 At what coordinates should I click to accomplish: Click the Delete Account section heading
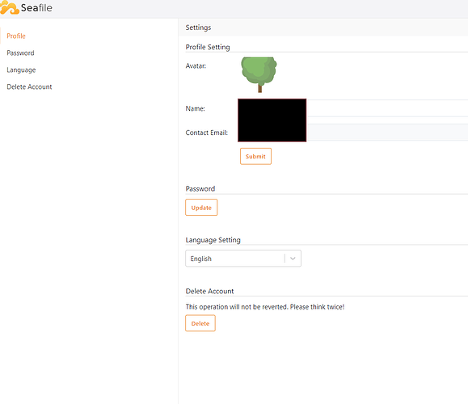pyautogui.click(x=209, y=291)
